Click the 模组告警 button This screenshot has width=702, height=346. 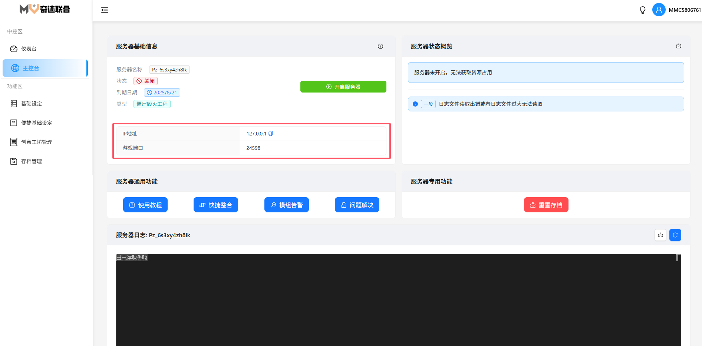point(286,205)
